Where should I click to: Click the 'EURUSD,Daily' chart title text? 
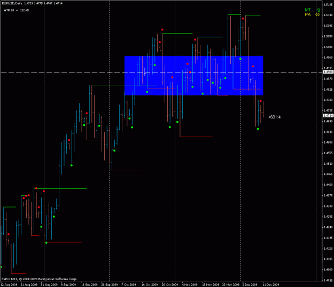tap(12, 3)
